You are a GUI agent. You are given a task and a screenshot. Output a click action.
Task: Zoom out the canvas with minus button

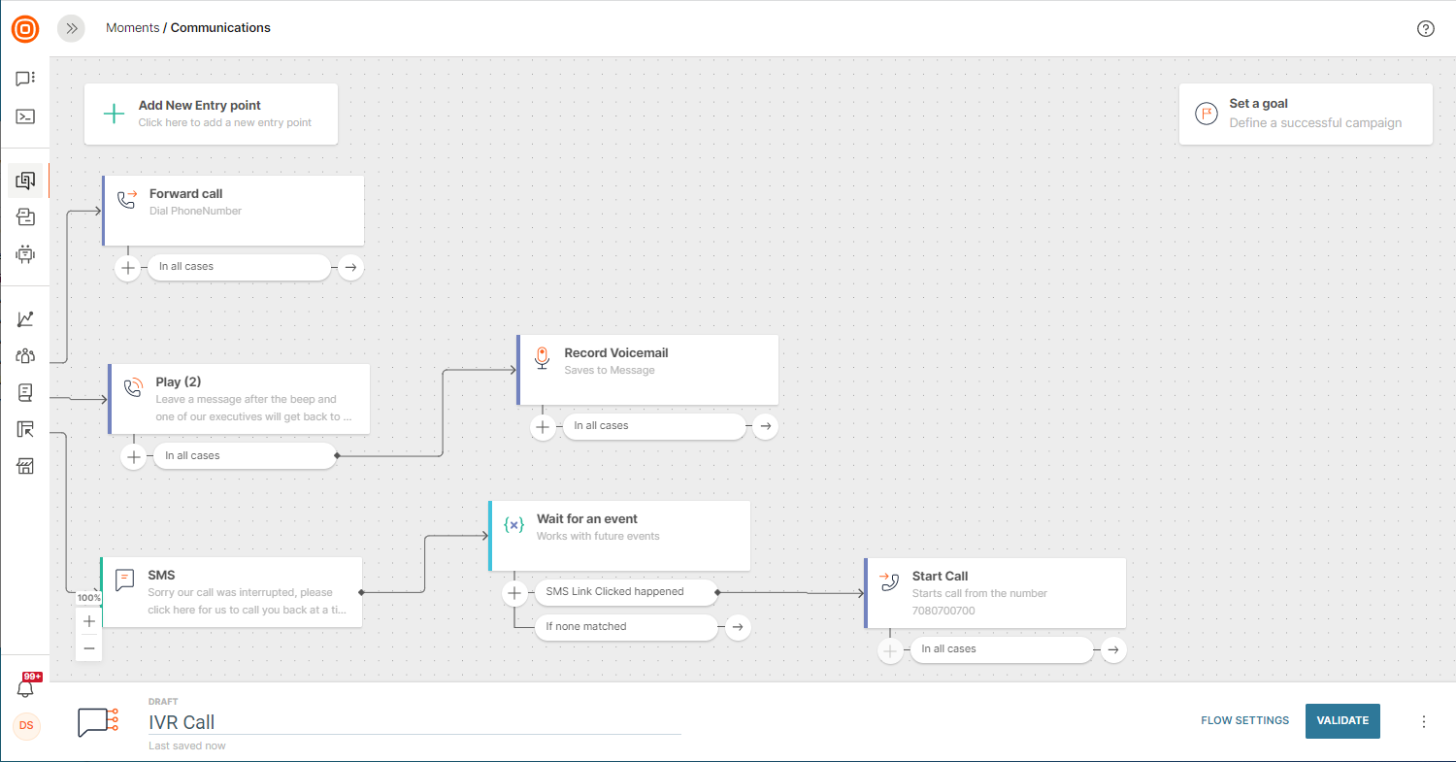click(89, 647)
